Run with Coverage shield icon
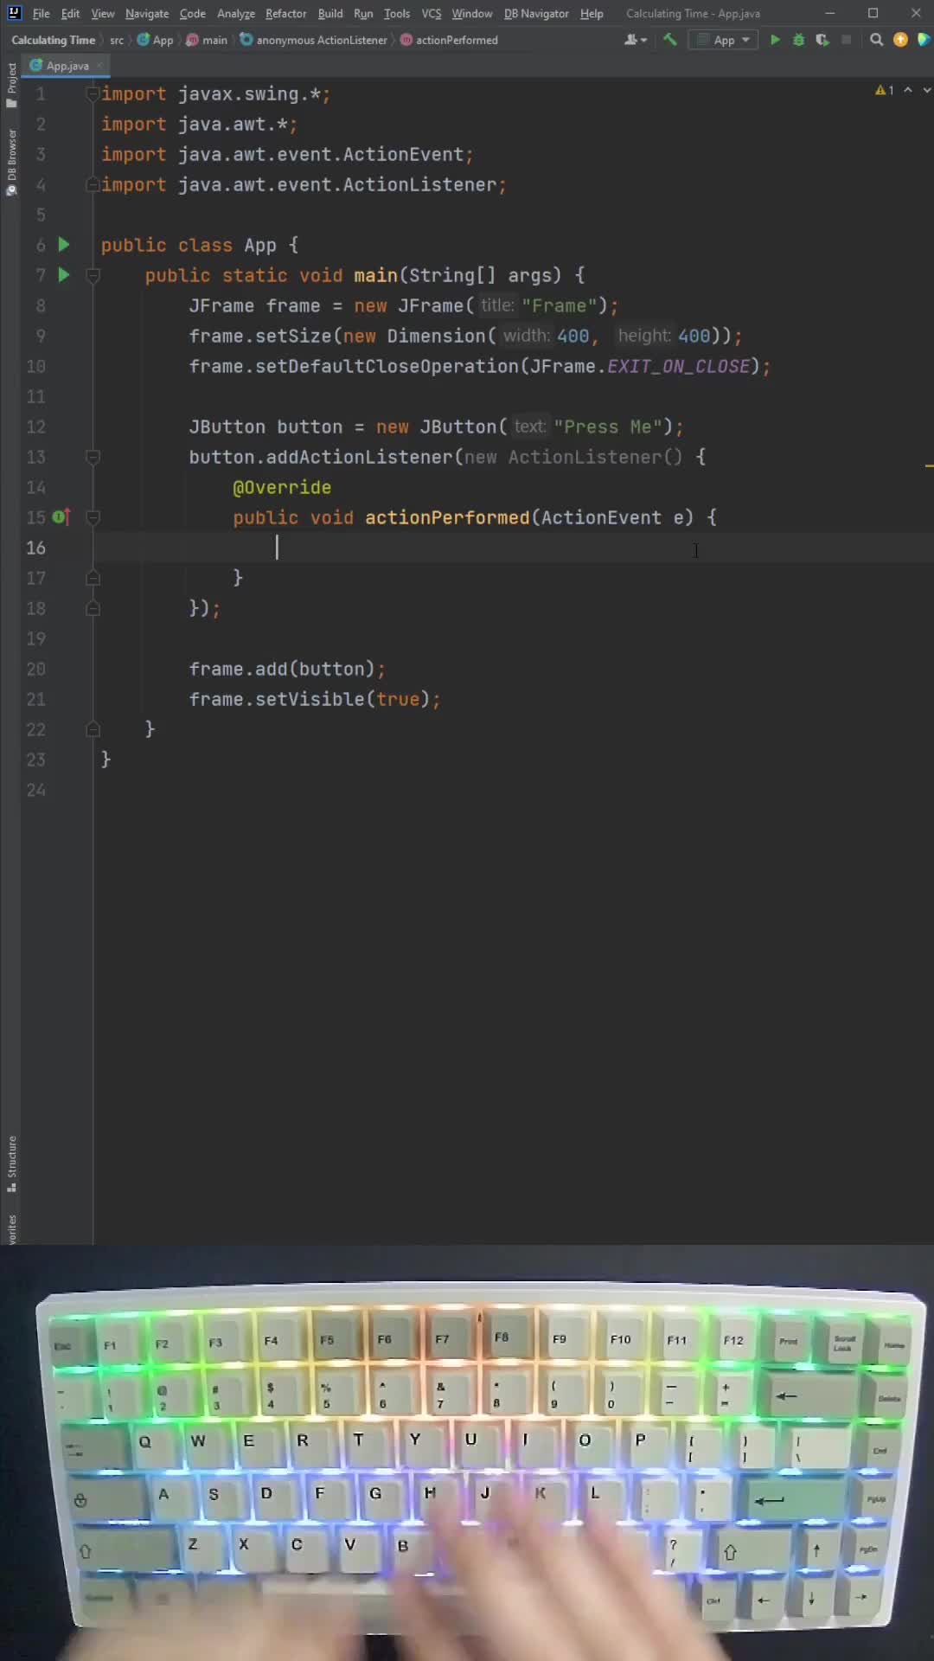Screen dimensions: 934x1661 tap(822, 40)
